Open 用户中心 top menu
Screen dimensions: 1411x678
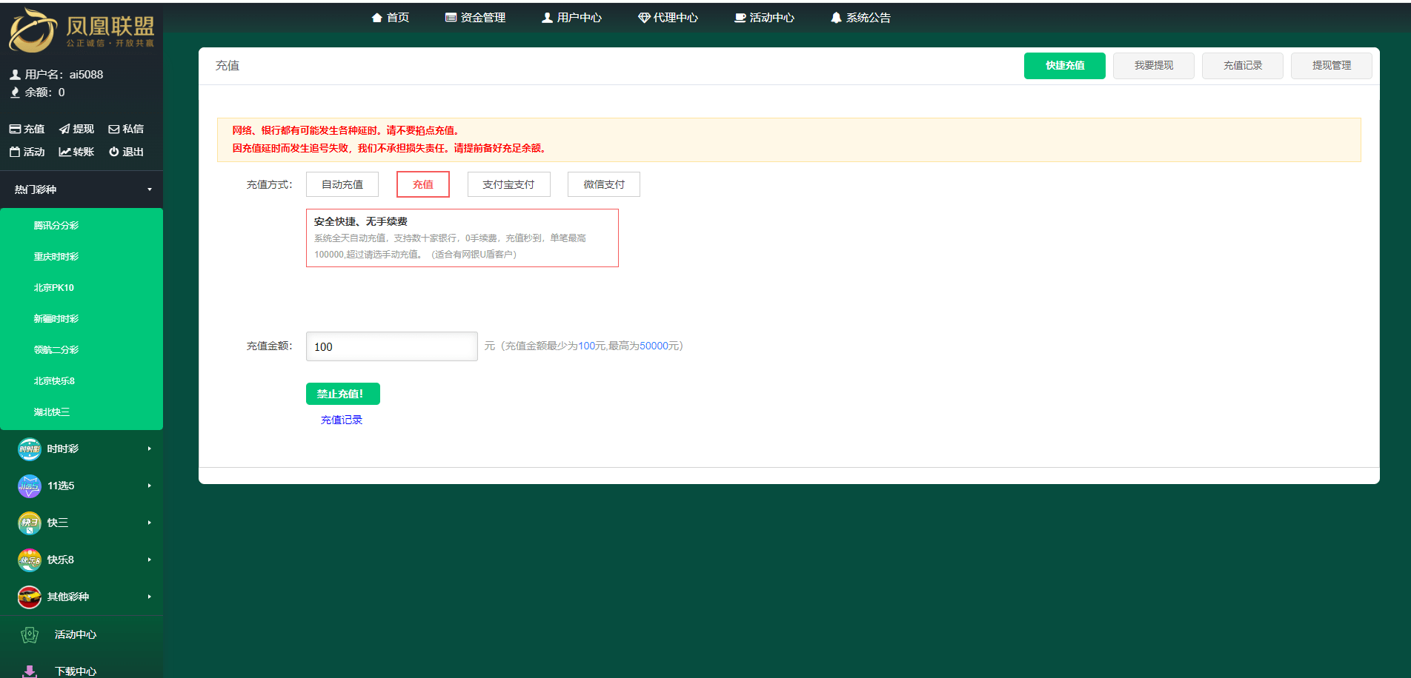tap(572, 18)
